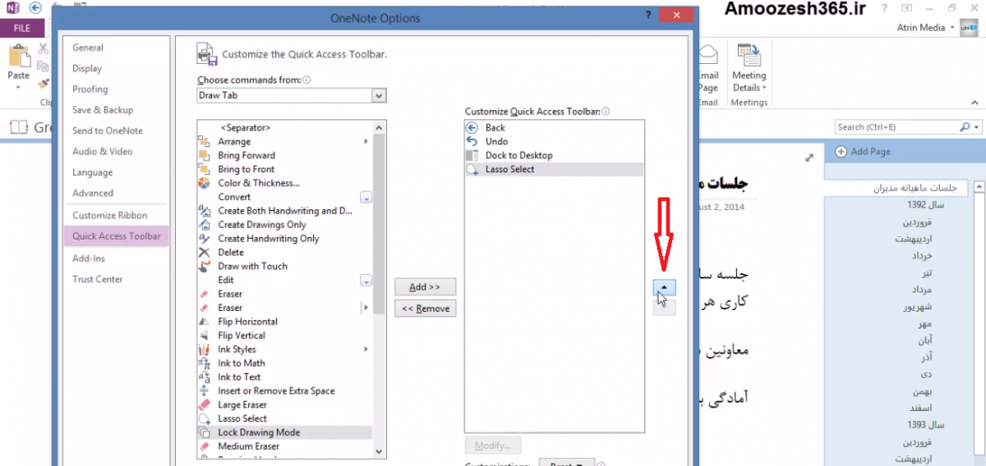Switch to the Customize Ribbon category
The width and height of the screenshot is (986, 466).
tap(109, 215)
